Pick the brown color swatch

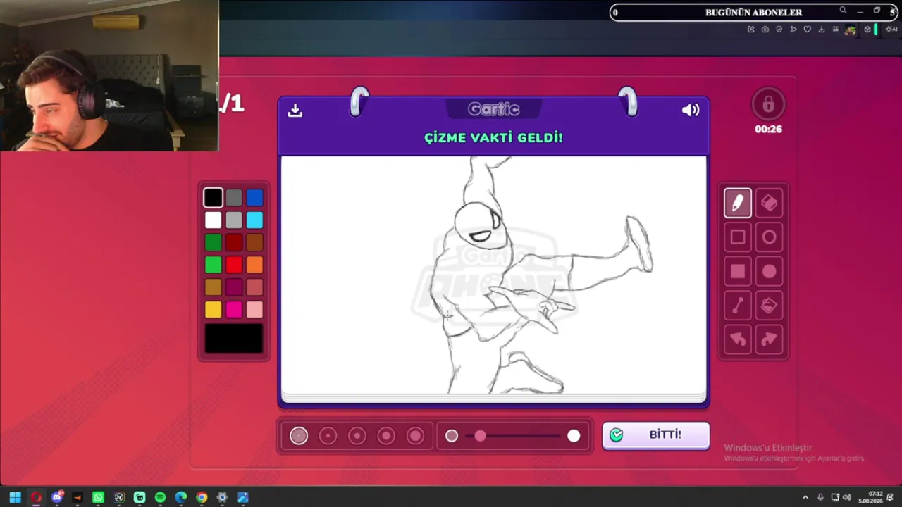(254, 243)
